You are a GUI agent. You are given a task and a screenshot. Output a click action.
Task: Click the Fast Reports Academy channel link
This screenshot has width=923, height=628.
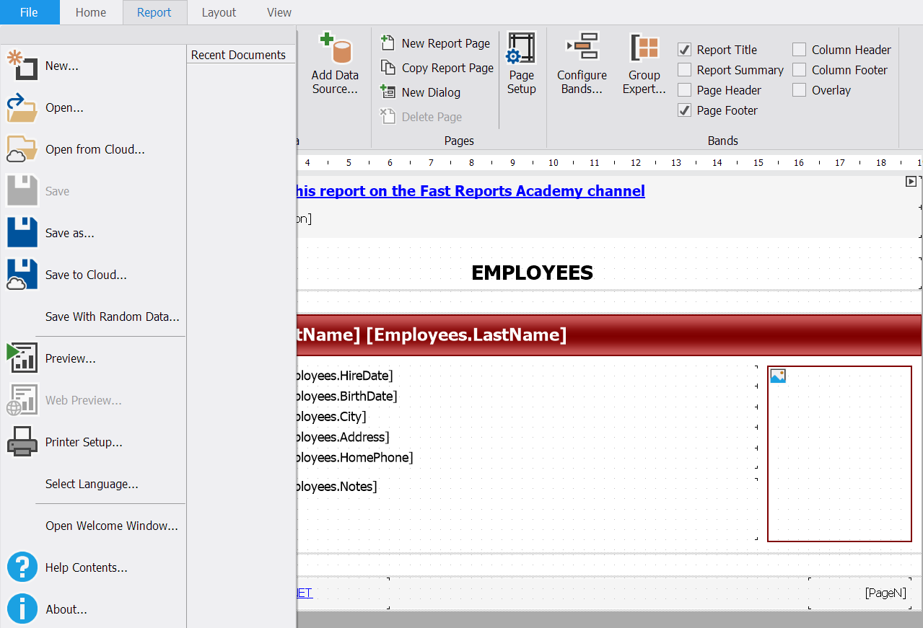tap(469, 191)
